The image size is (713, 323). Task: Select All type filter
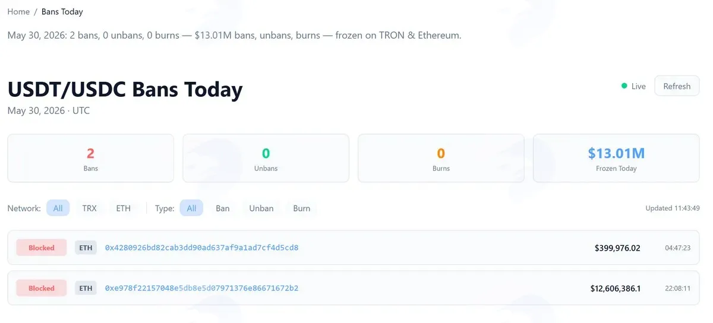[x=191, y=208]
